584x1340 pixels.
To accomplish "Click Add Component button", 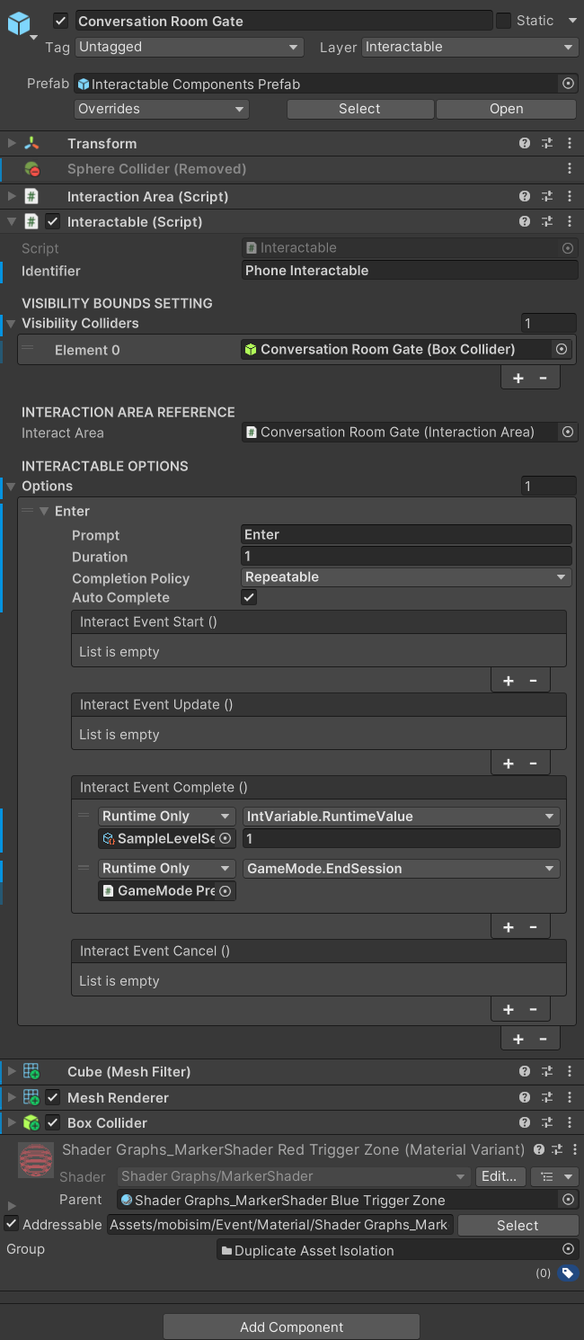I will click(x=292, y=1327).
